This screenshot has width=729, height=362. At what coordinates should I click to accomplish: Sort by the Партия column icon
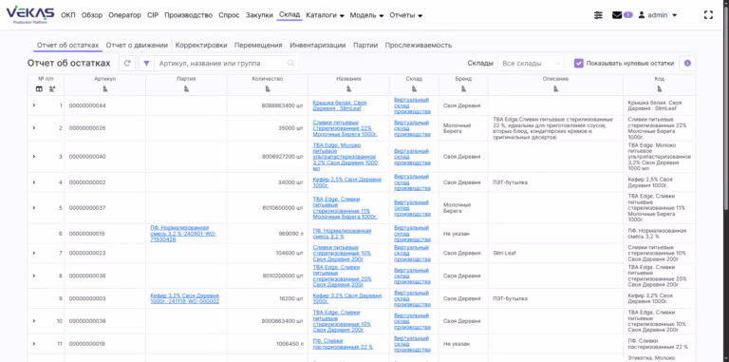click(x=186, y=89)
